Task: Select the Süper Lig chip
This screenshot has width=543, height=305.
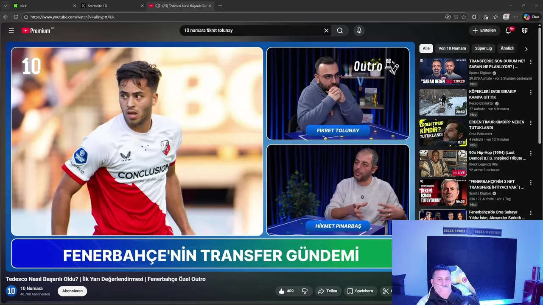Action: (483, 48)
